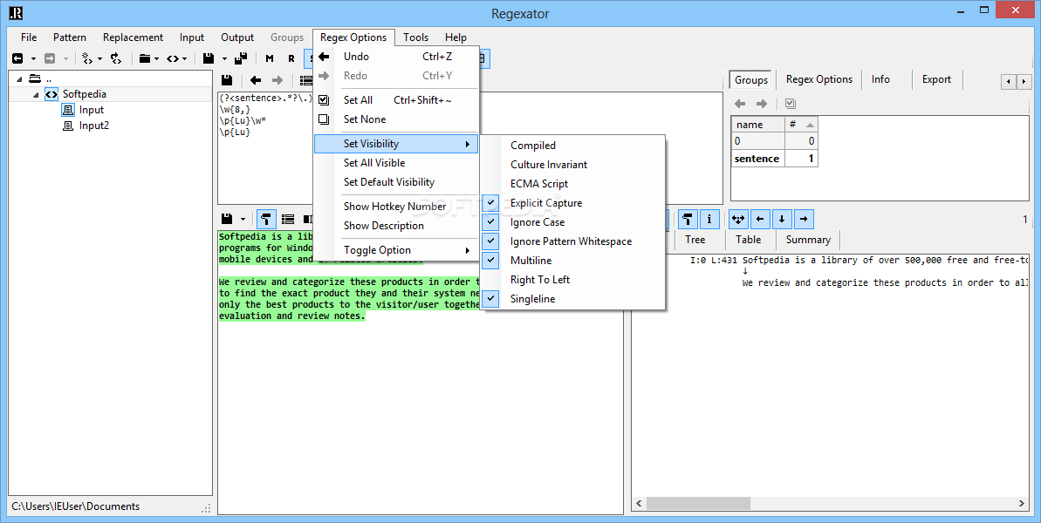
Task: Collapse the Softpedia tree node
Action: click(x=35, y=95)
